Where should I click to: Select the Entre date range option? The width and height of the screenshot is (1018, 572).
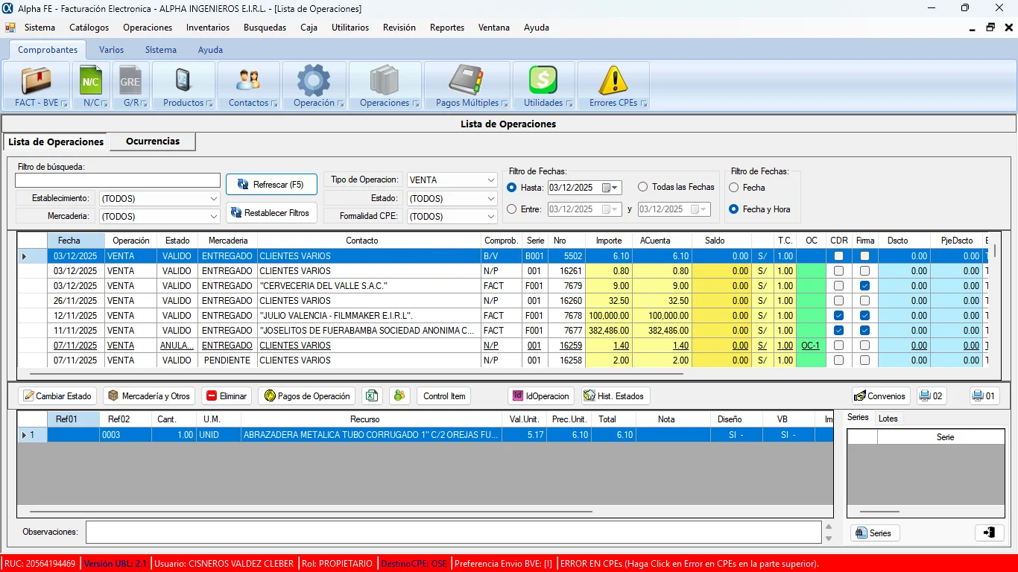[511, 209]
